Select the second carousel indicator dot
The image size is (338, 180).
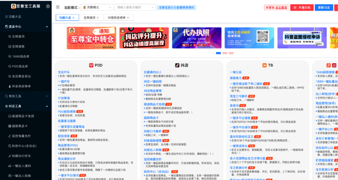[x=225, y=53]
